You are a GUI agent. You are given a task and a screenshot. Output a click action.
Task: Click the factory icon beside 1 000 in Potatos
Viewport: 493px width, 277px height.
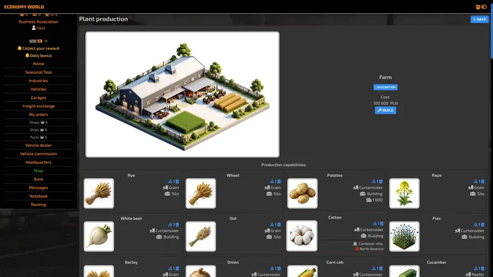pyautogui.click(x=369, y=200)
